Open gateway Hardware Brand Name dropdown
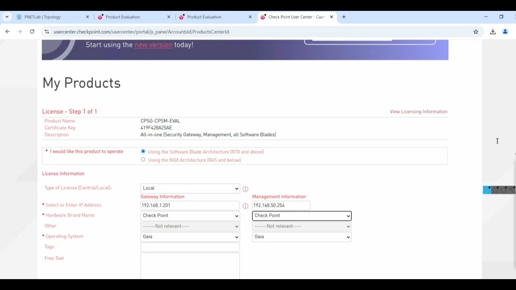This screenshot has width=516, height=290. (190, 215)
